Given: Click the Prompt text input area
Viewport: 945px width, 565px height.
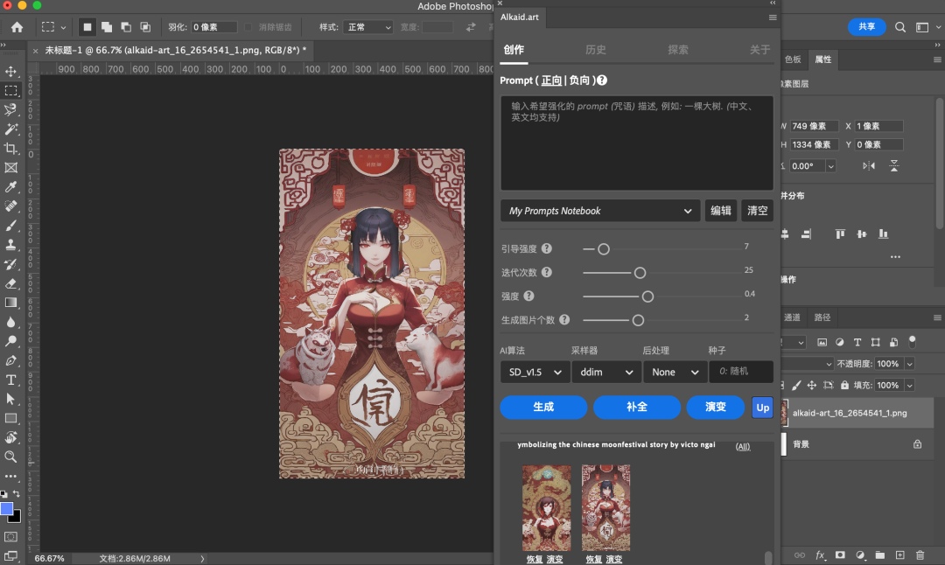Looking at the screenshot, I should [x=637, y=143].
